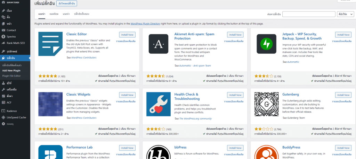Install the Akismet Anti-spam plugin
The width and height of the screenshot is (356, 159).
(x=235, y=35)
